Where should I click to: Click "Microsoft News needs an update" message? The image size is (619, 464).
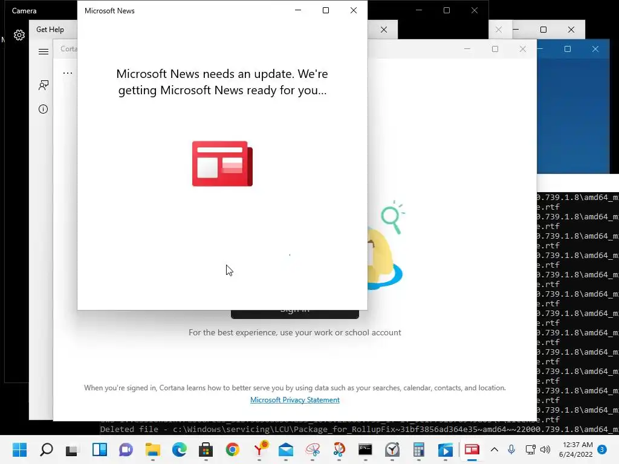(222, 82)
